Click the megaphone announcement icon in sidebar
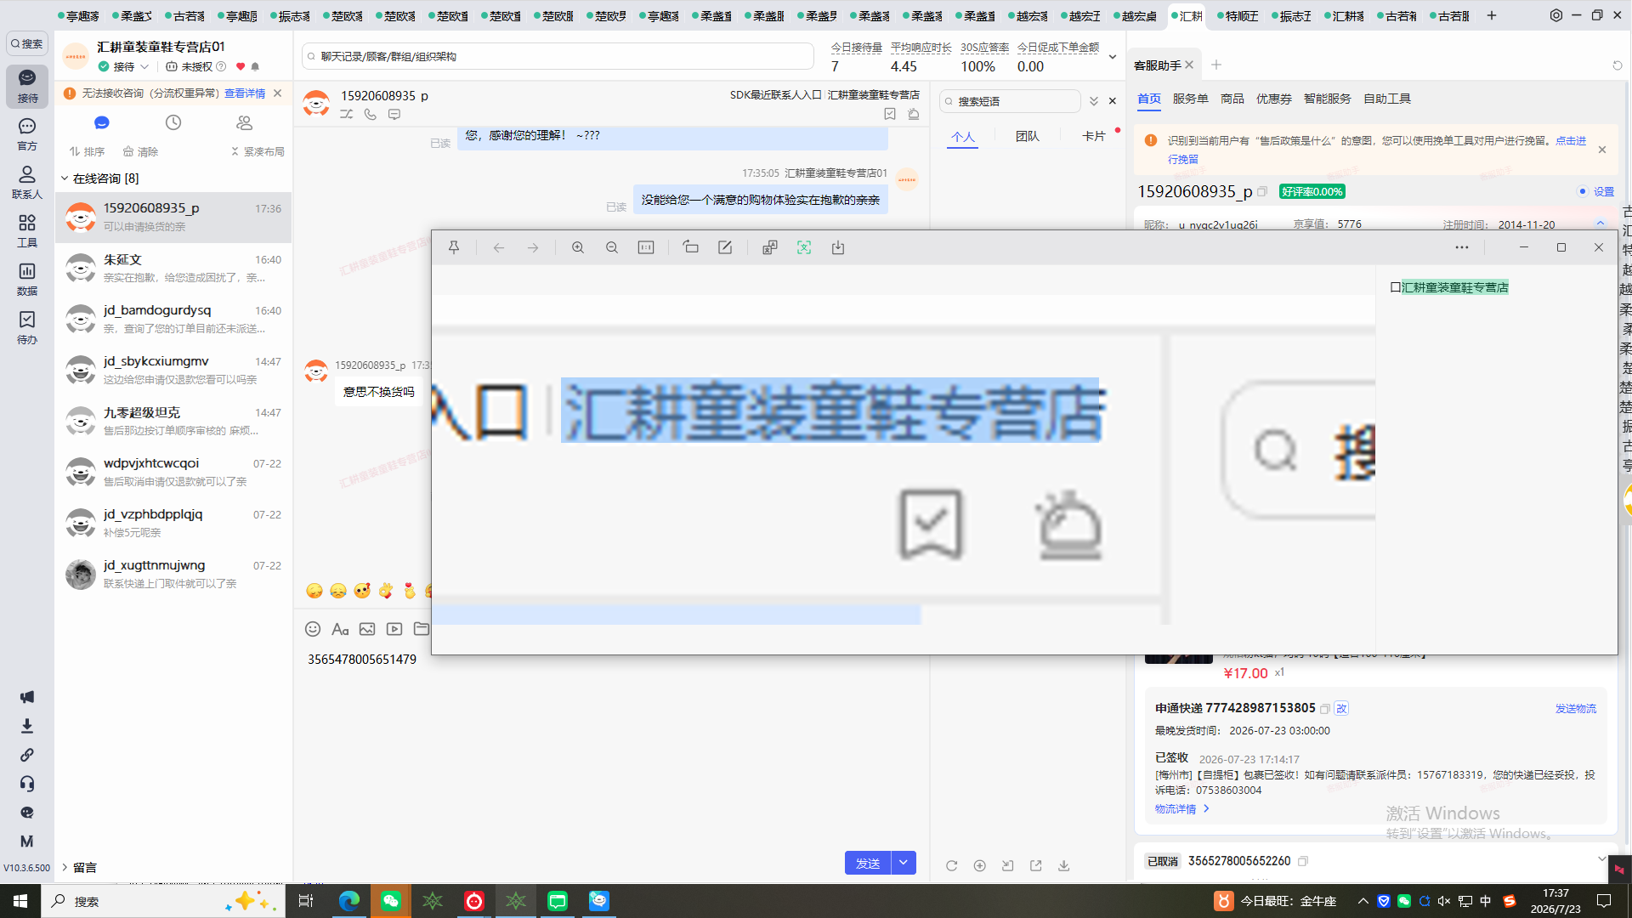Screen dimensions: 1632x918 [27, 697]
